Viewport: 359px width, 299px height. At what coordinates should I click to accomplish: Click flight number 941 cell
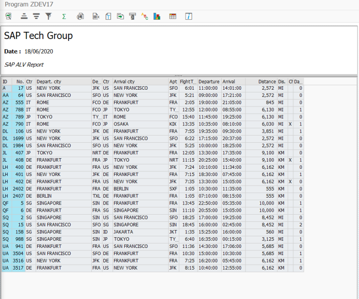(18, 246)
